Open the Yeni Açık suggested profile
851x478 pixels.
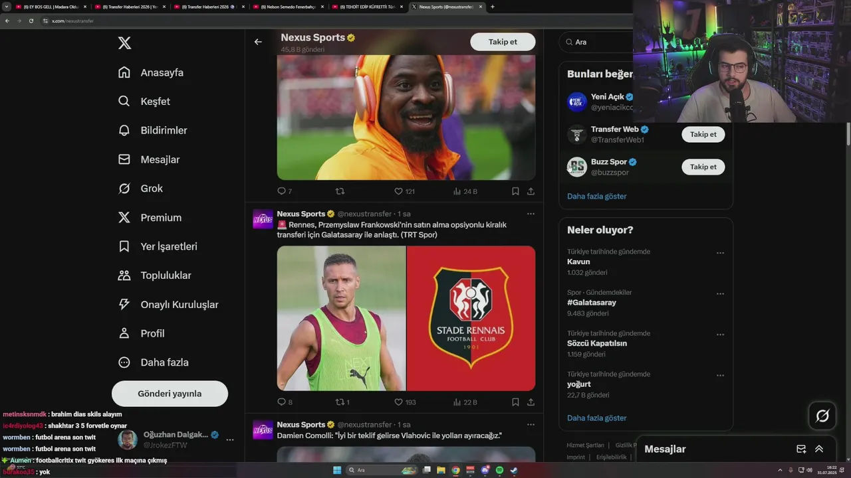coord(600,102)
